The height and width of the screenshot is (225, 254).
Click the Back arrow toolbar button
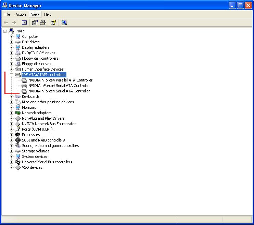(6, 22)
